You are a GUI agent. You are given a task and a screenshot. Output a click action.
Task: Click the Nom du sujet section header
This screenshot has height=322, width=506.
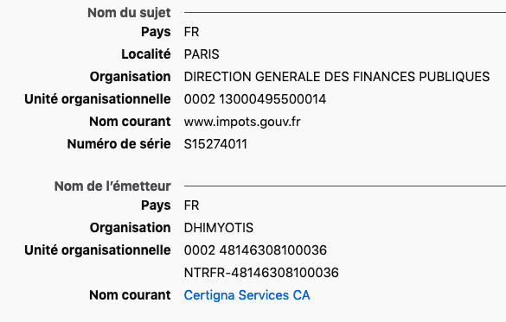click(x=129, y=13)
